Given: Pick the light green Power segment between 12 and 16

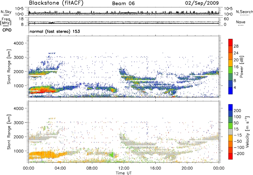Looking at the screenshot, I should [x=231, y=70].
